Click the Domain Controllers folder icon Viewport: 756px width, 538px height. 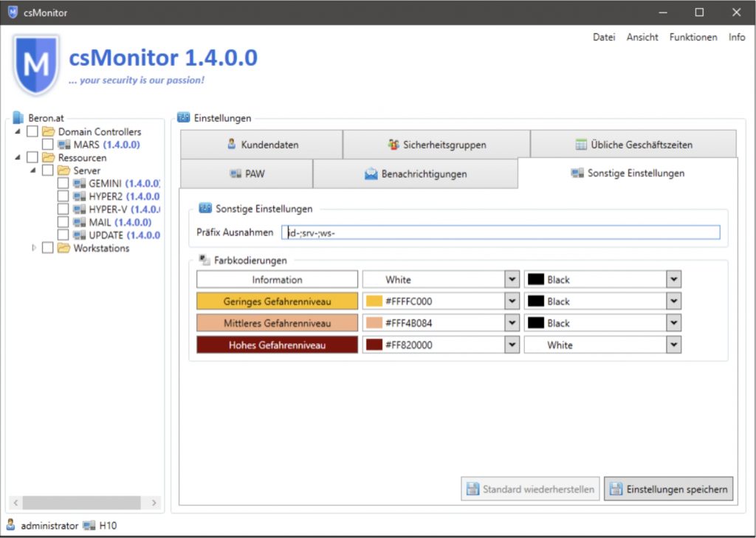(x=49, y=131)
